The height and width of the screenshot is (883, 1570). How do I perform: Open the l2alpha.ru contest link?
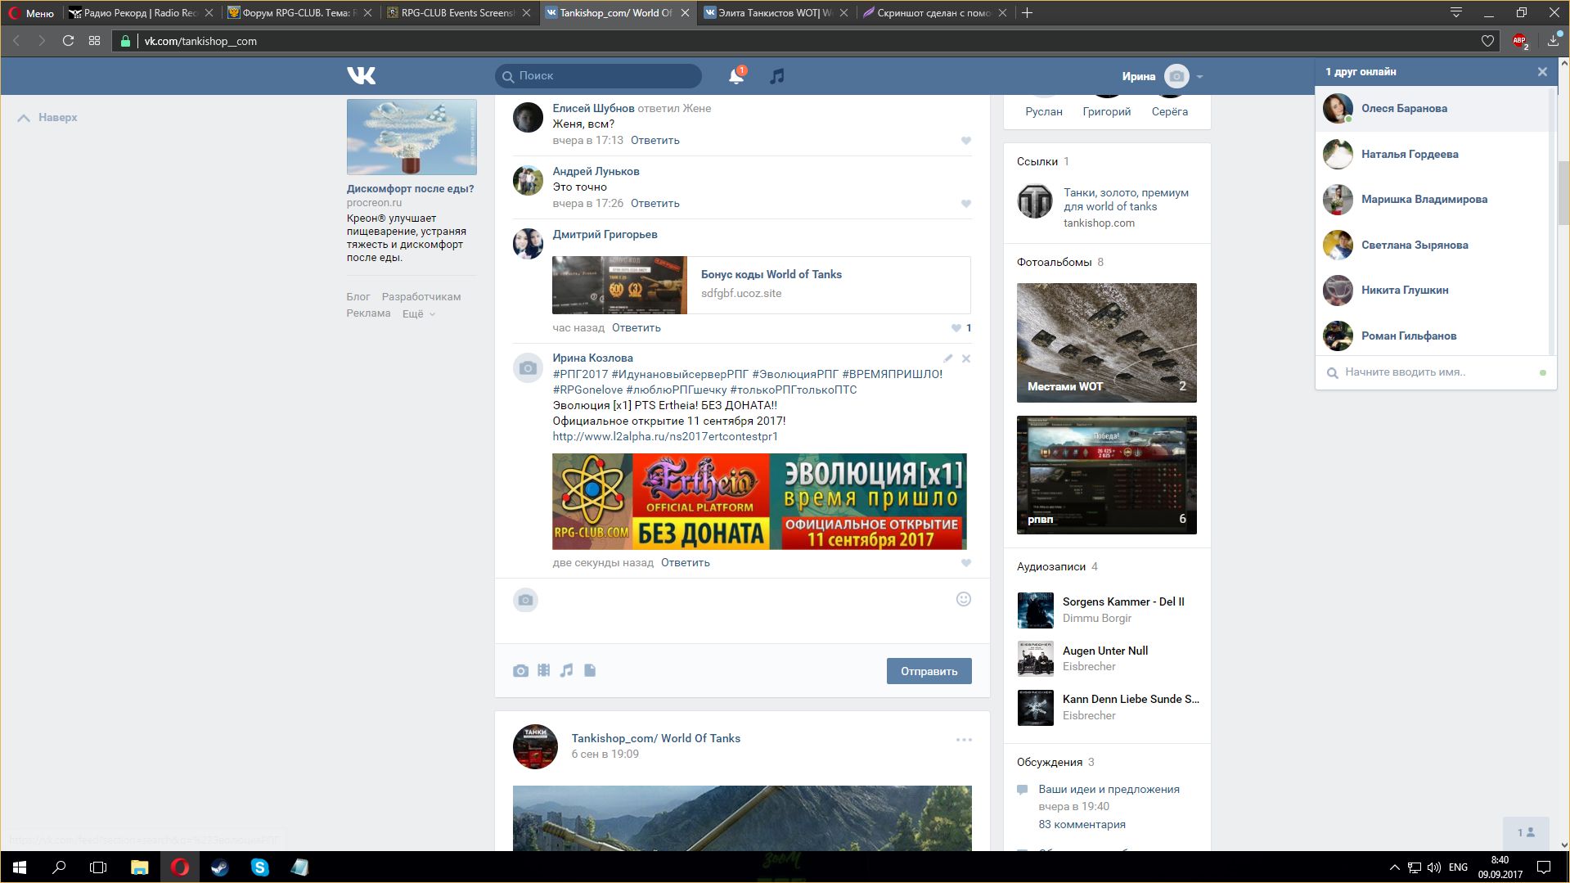(x=665, y=437)
